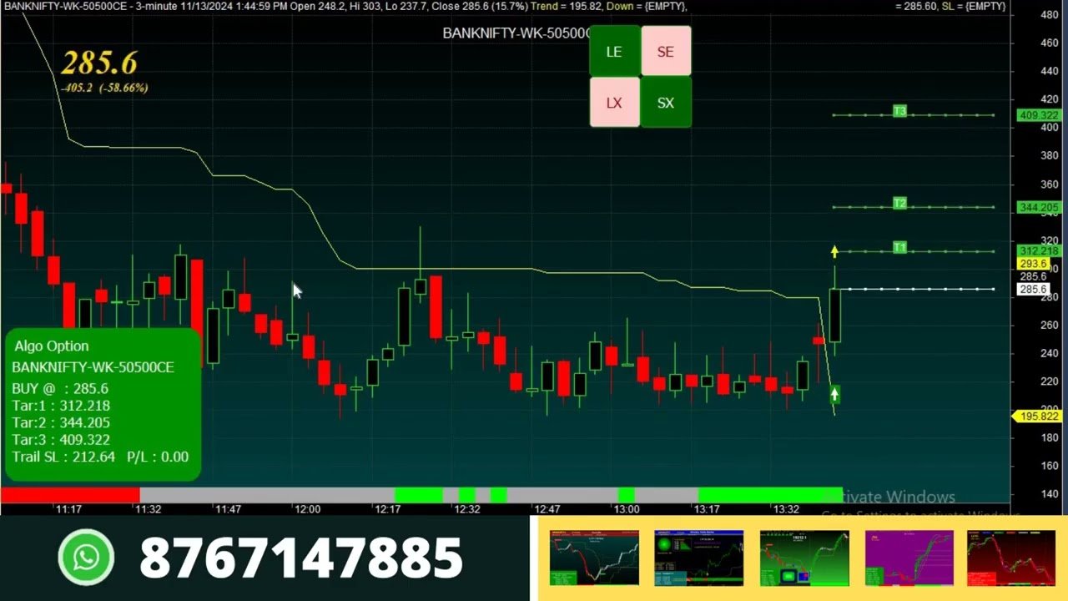Click the 13:00 time axis label
Screen dimensions: 1068x601
tap(627, 509)
